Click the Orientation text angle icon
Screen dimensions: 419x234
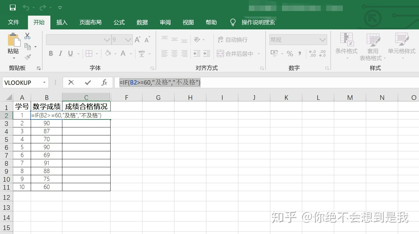coord(197,40)
